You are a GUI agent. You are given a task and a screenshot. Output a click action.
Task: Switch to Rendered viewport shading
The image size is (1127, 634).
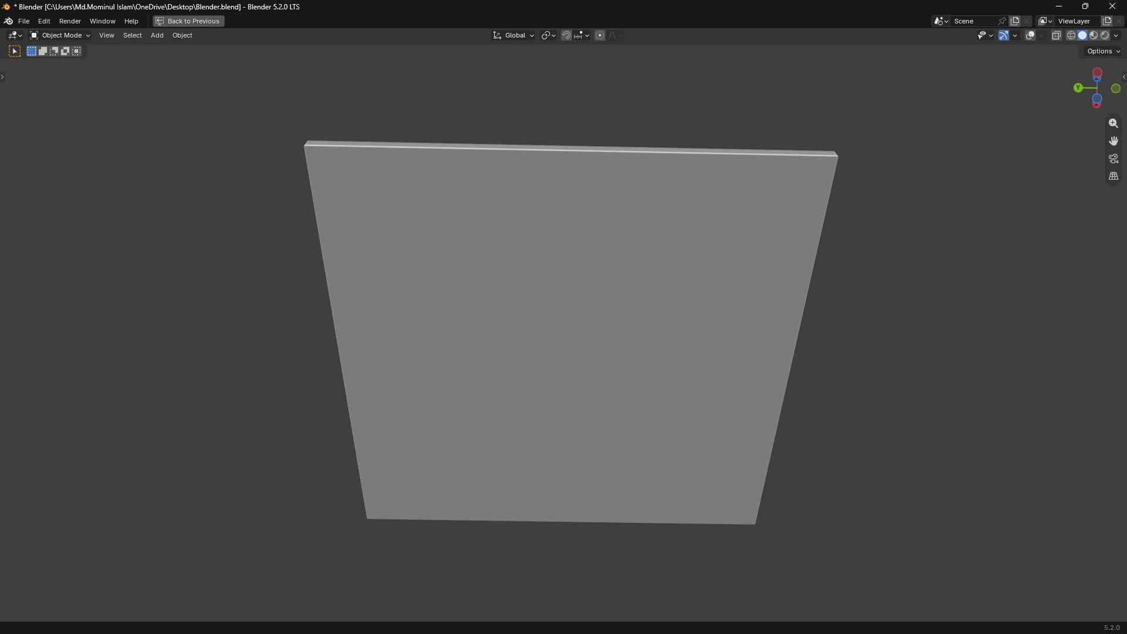[x=1105, y=36]
